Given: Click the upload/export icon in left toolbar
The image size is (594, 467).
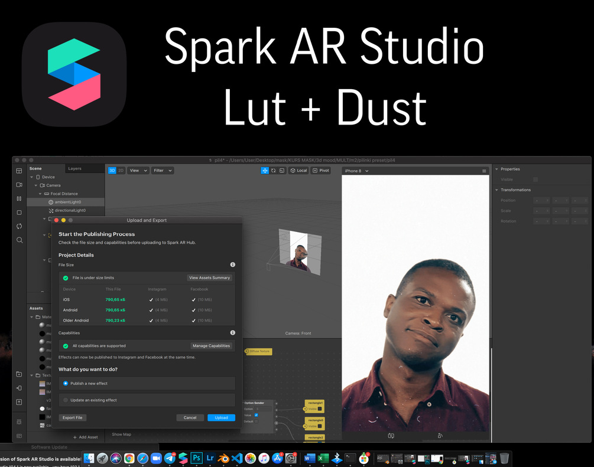Looking at the screenshot, I should tap(19, 402).
